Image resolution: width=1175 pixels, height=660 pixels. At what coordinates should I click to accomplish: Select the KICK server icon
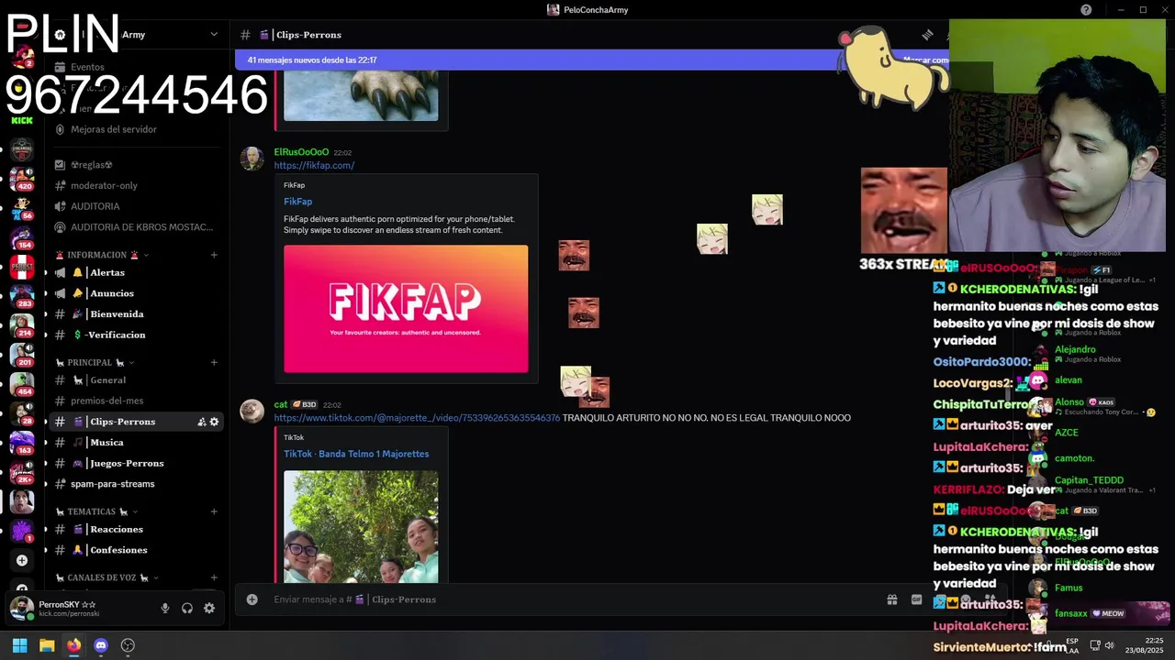point(22,120)
